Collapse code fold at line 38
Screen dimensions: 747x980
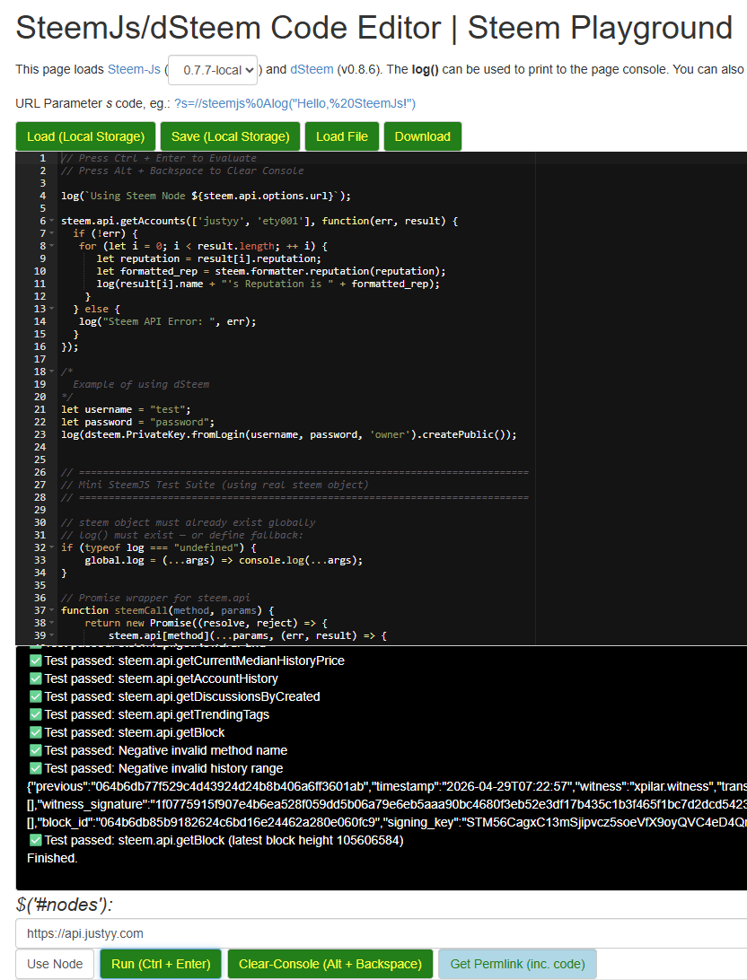(x=52, y=623)
